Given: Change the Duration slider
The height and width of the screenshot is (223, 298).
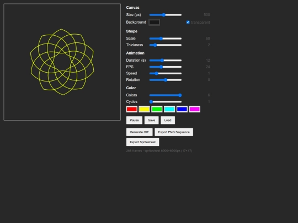Looking at the screenshot, I should (x=166, y=61).
